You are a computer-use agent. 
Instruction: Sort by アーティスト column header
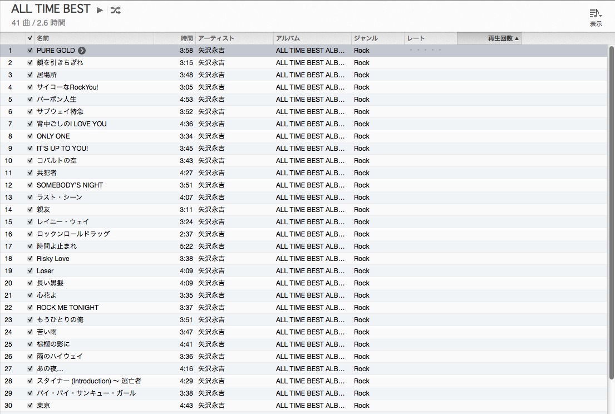click(234, 38)
